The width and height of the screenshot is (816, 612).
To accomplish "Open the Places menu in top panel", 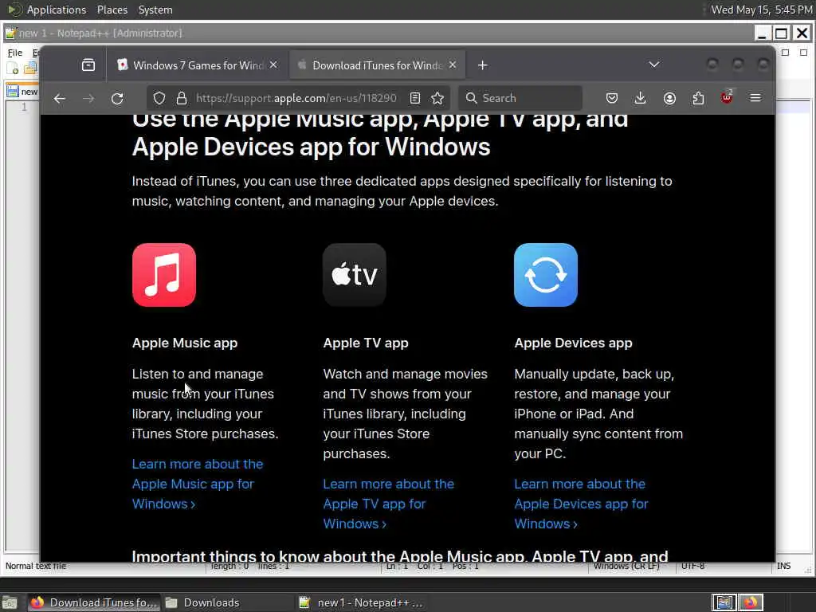I will (112, 10).
